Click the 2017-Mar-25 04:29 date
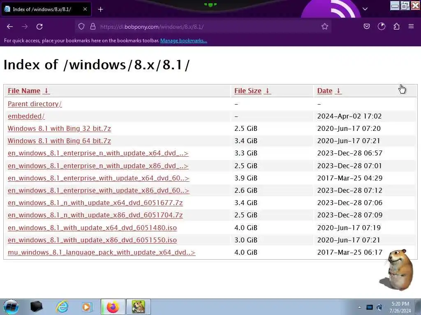421x315 pixels. click(350, 178)
